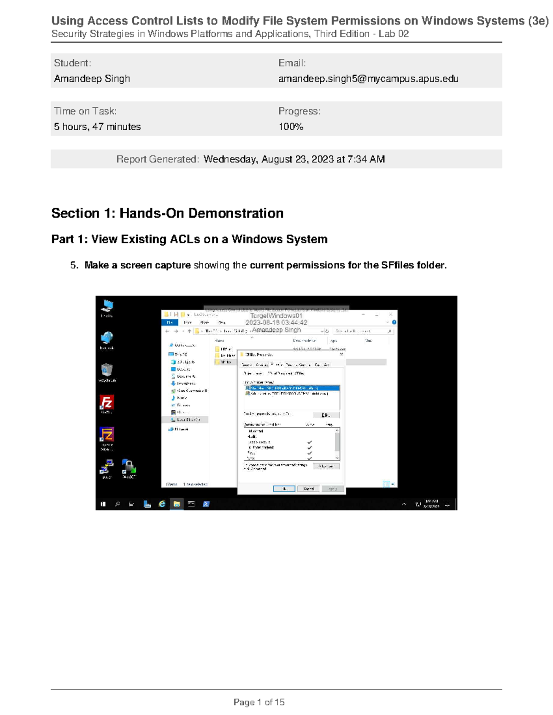Click Advanced for special permission settings
Viewport: 553px width, 715px height.
click(x=326, y=466)
